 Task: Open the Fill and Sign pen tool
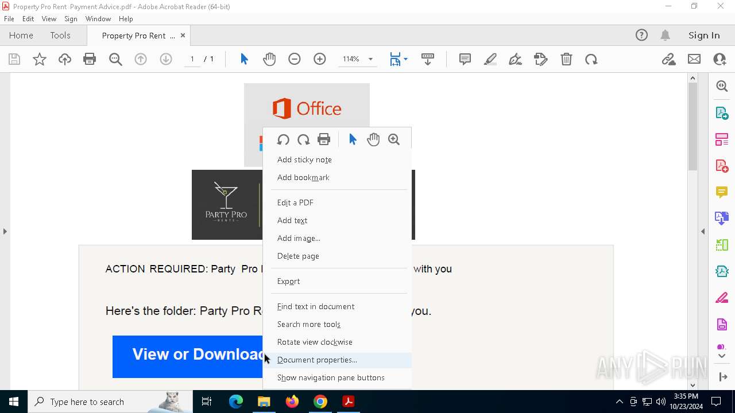tap(516, 59)
